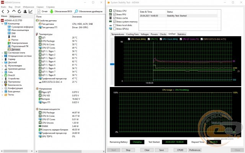Click the CPUID button
This screenshot has height=153, width=245.
click(180, 150)
